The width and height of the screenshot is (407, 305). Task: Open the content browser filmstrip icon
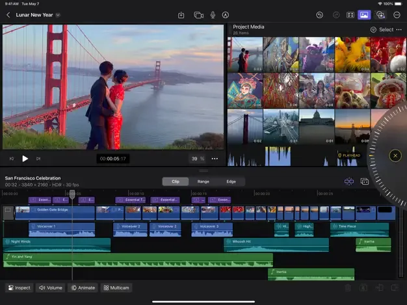pos(350,15)
